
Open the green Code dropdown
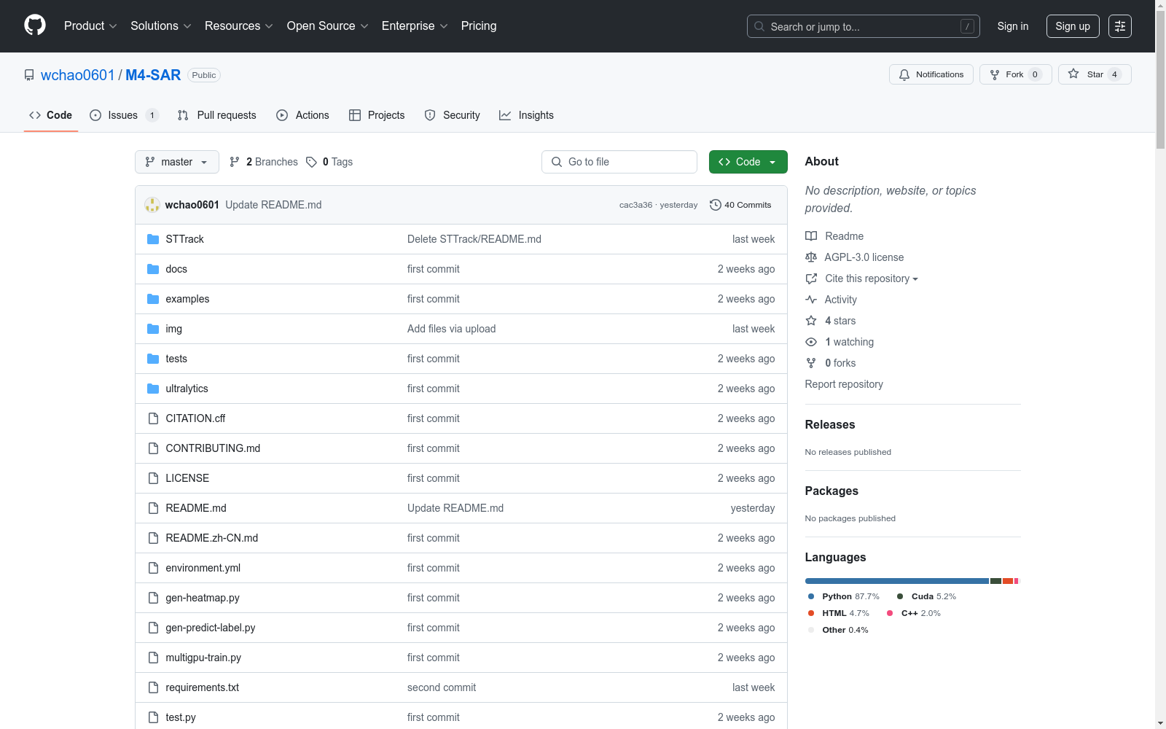click(x=748, y=162)
